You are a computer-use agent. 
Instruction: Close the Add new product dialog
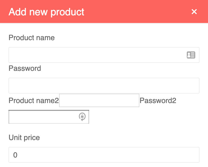(194, 12)
